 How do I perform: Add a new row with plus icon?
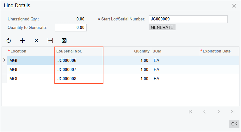tap(22, 41)
